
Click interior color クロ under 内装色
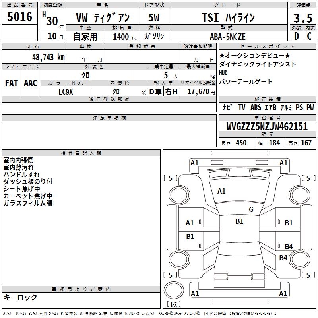click(x=116, y=92)
